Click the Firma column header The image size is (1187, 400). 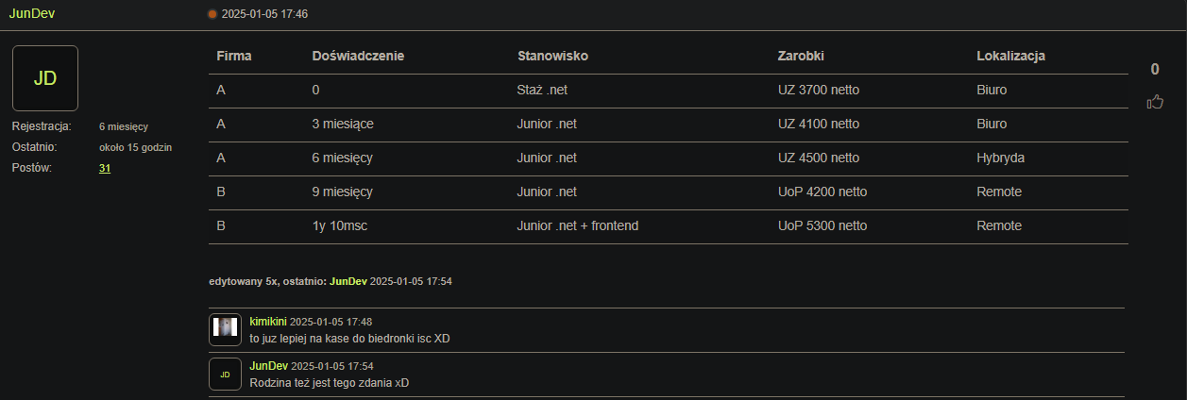pos(234,56)
